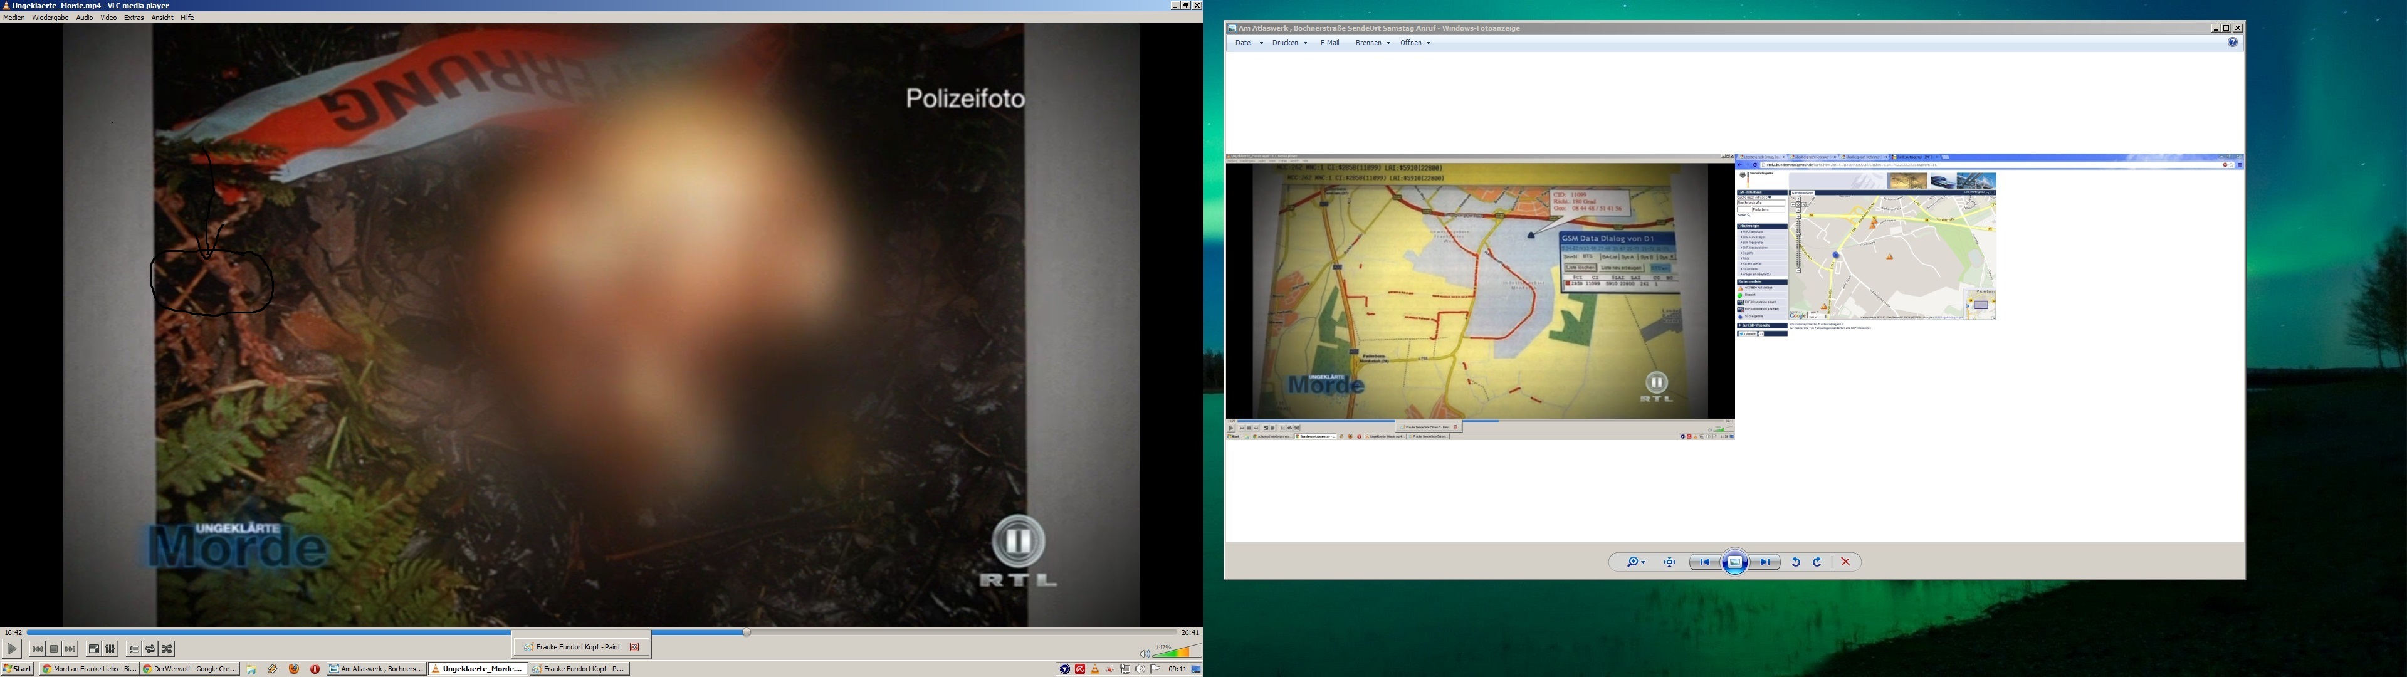Switch to DerWerwolf Google Chrome task
This screenshot has width=2407, height=677.
[190, 669]
